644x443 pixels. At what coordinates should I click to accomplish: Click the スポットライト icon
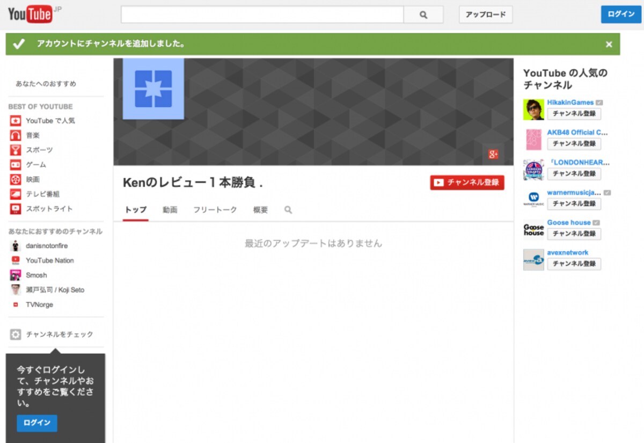16,209
